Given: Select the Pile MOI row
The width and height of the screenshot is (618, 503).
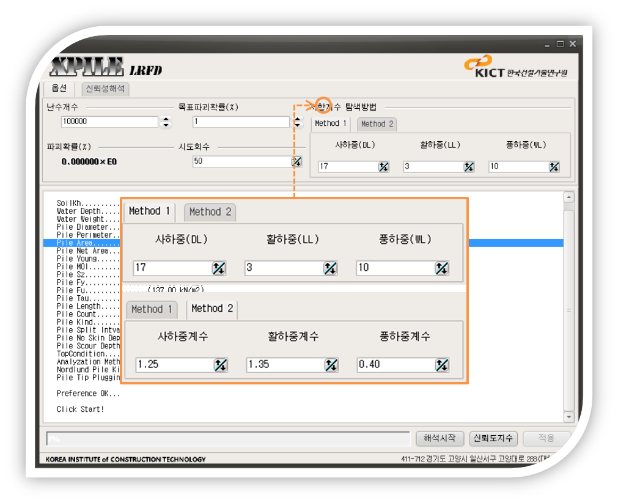Looking at the screenshot, I should tap(87, 266).
